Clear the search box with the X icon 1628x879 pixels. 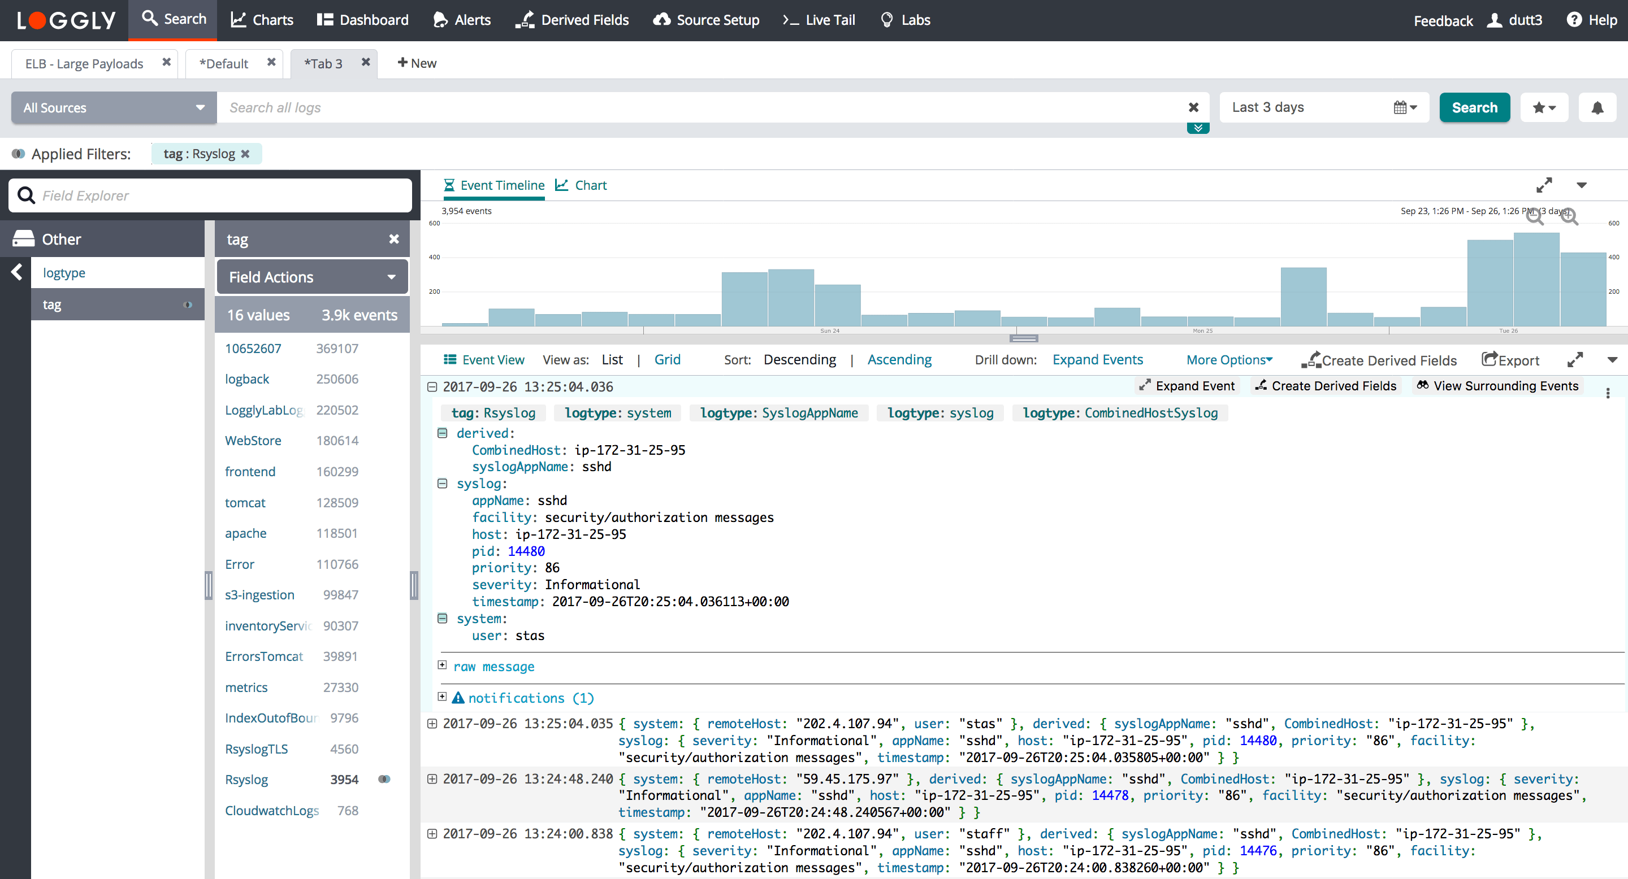(1193, 107)
